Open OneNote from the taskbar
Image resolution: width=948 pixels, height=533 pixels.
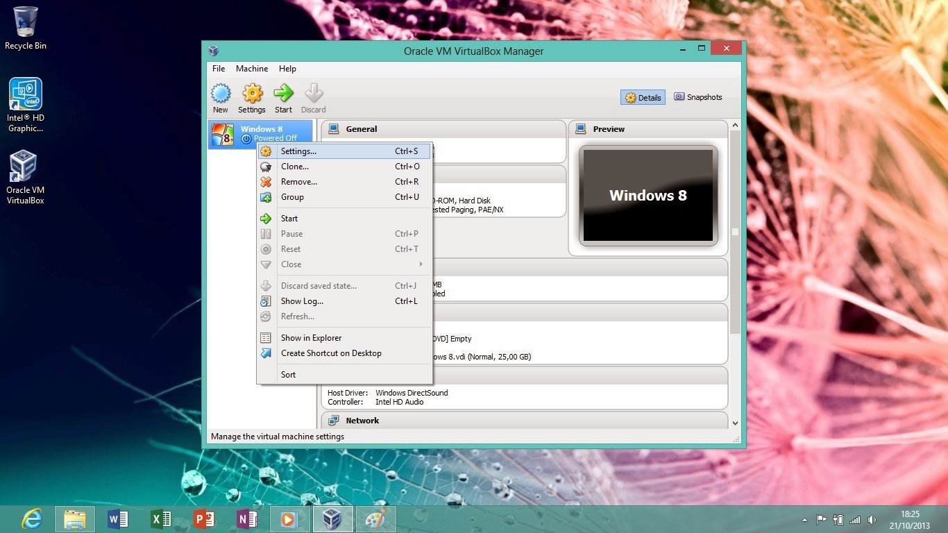pyautogui.click(x=247, y=519)
